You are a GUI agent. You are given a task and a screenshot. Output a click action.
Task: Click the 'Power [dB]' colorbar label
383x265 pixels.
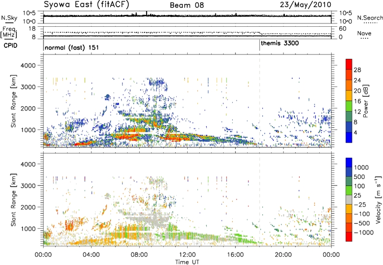365,101
